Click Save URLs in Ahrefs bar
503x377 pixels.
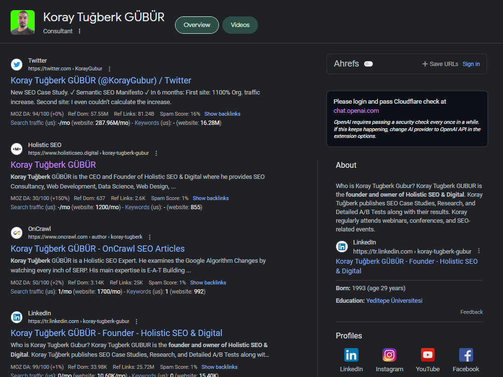(x=440, y=64)
